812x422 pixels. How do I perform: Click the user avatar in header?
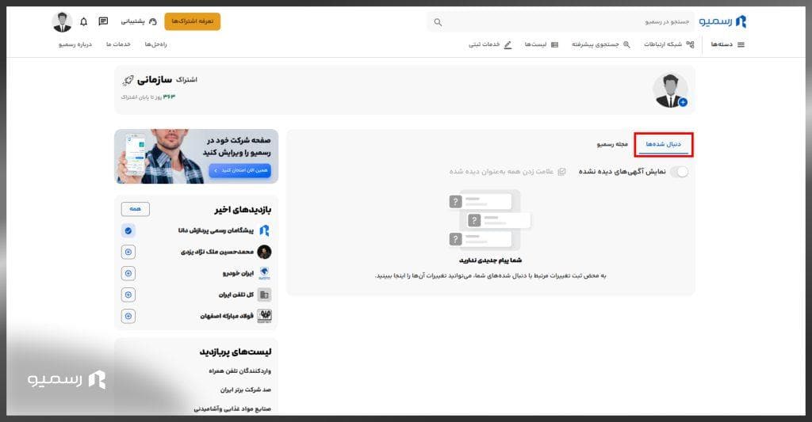(x=62, y=21)
